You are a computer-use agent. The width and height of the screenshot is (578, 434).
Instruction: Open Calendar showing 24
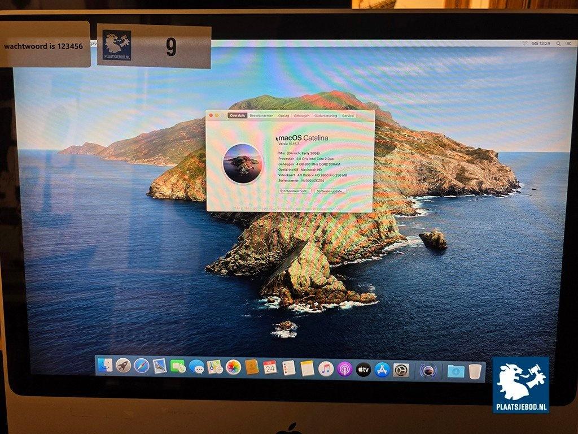tap(270, 368)
